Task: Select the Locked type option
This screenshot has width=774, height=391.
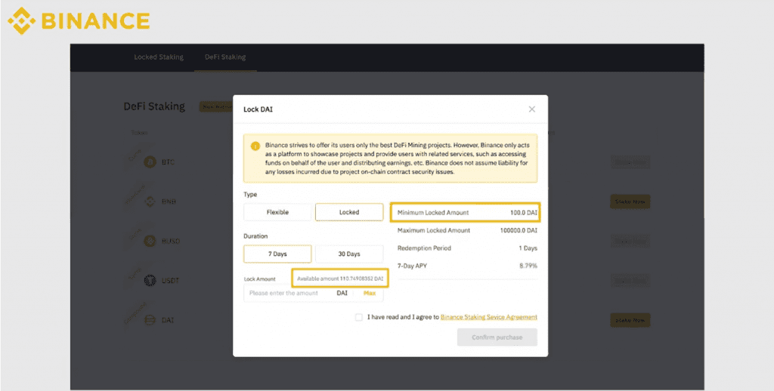Action: [349, 212]
